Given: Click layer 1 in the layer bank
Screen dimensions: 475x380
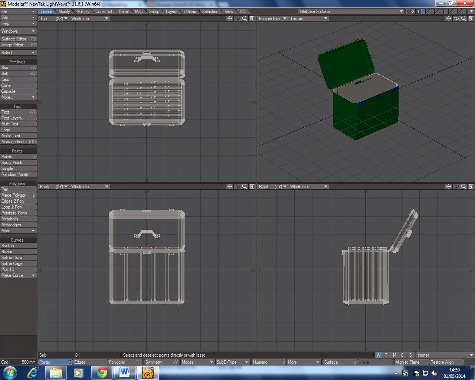Looking at the screenshot, I should 418,11.
